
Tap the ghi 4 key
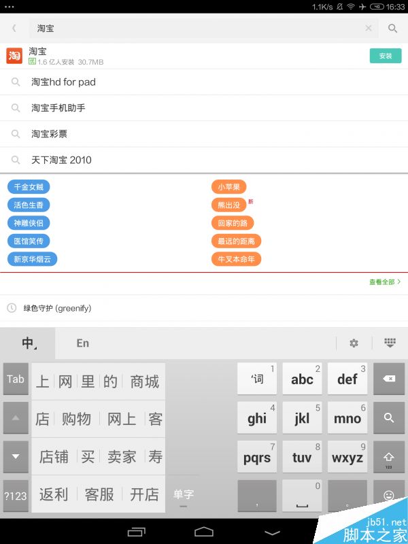pos(257,418)
